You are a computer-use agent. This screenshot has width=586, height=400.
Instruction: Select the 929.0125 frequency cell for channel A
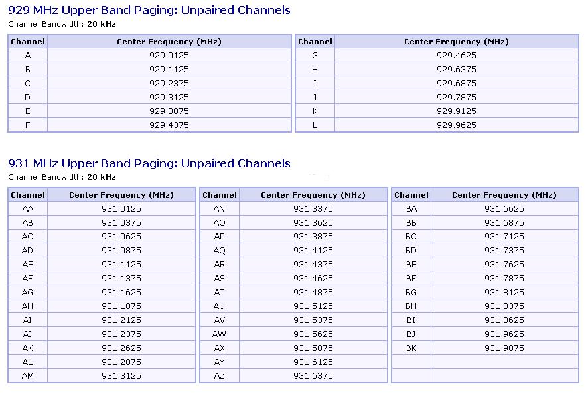click(169, 56)
